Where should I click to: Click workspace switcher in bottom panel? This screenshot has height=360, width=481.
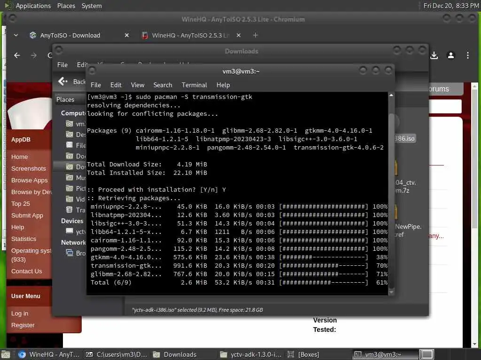427,354
